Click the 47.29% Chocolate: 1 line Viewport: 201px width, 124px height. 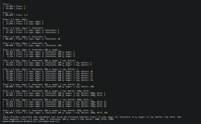[31, 32]
